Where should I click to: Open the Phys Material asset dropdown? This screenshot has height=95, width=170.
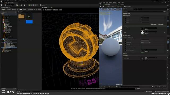pos(151,28)
